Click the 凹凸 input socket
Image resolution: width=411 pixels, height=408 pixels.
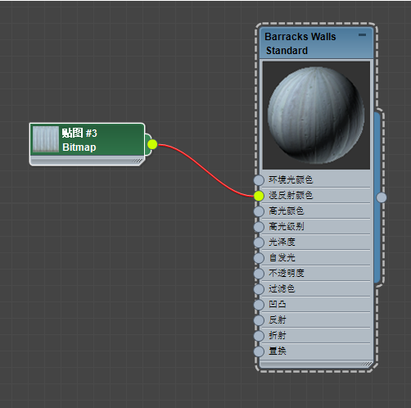(259, 305)
